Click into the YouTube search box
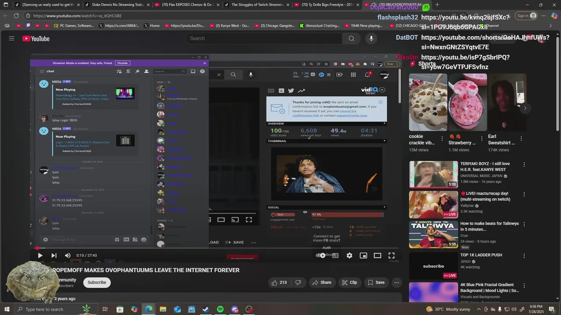Screen dimensions: 561x315 (263, 38)
